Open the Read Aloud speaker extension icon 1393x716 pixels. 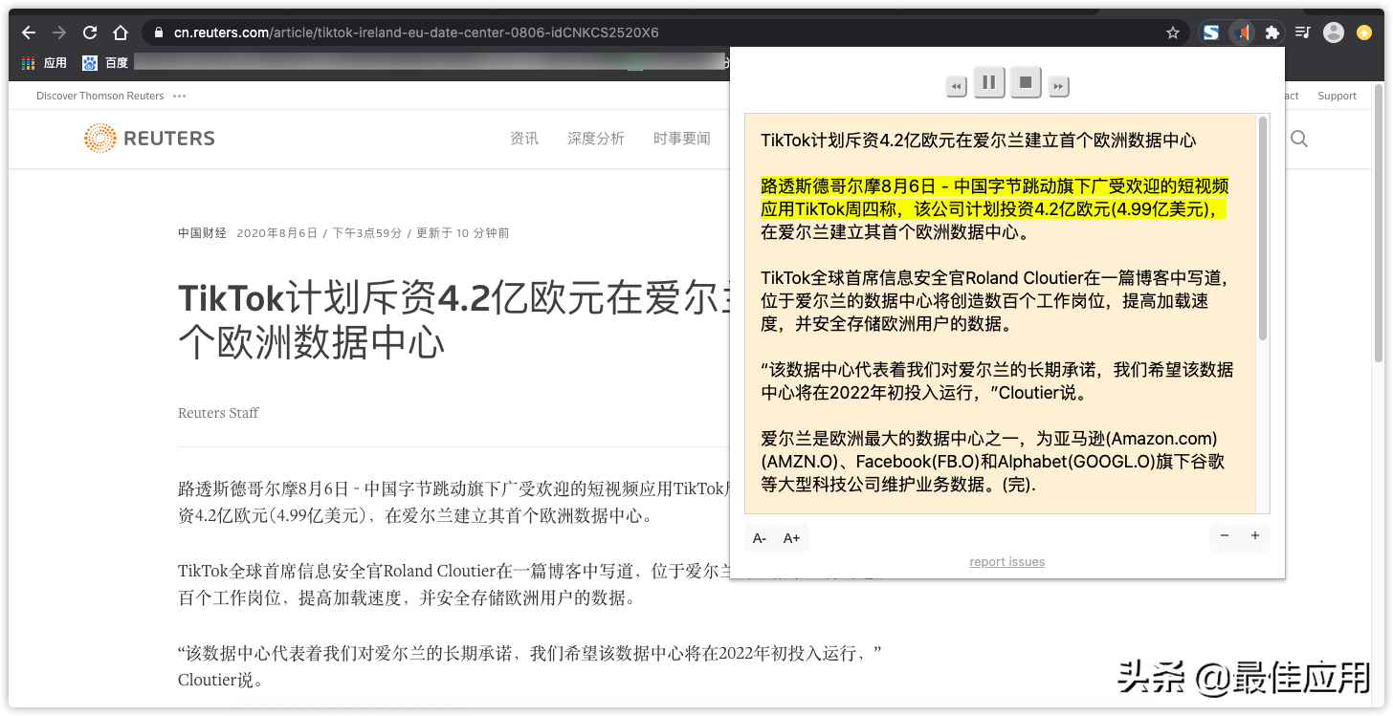1242,33
